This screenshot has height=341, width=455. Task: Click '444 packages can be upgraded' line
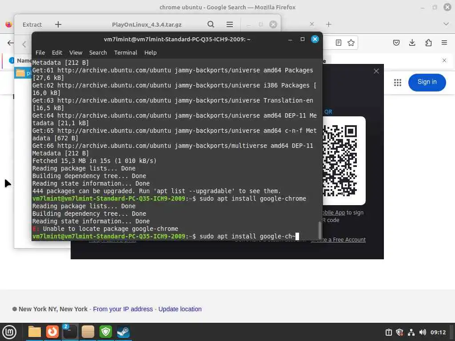click(156, 191)
